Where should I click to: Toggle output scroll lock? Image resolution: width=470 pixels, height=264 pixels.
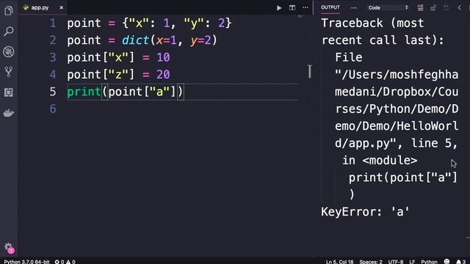coord(433,8)
